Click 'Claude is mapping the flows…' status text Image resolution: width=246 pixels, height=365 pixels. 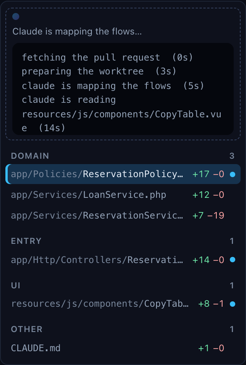click(x=77, y=31)
